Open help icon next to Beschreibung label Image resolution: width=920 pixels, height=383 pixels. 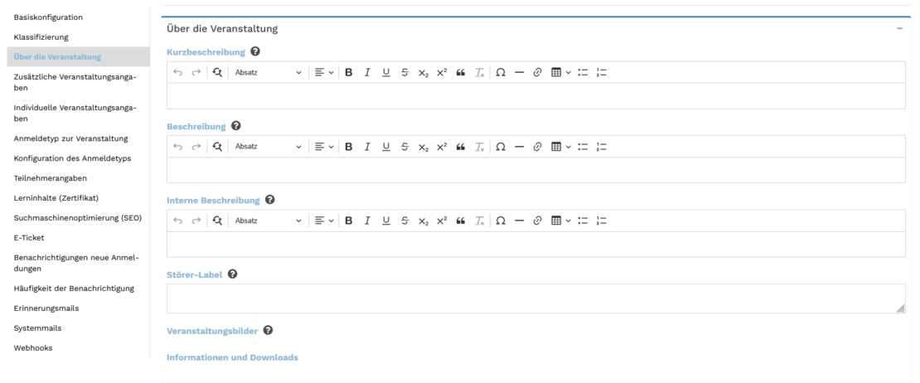(236, 125)
